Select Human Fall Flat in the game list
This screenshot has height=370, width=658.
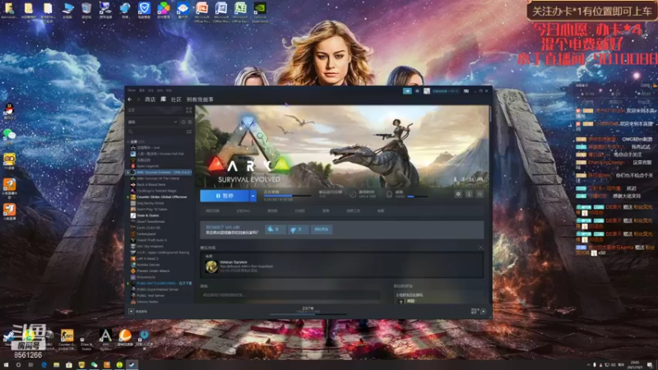pos(160,154)
